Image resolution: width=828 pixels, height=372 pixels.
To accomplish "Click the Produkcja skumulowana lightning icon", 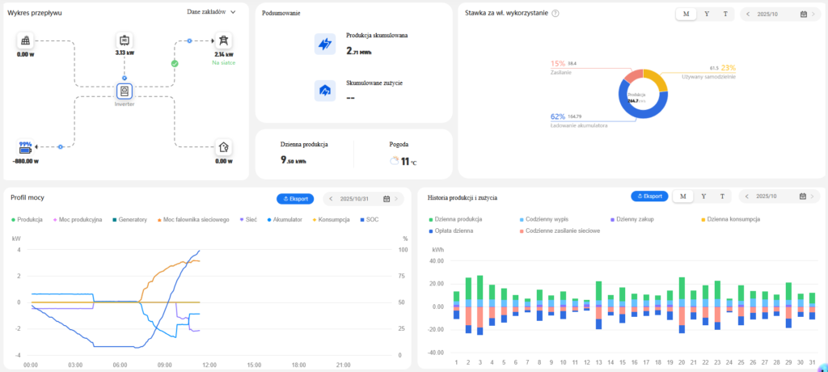I will click(324, 44).
